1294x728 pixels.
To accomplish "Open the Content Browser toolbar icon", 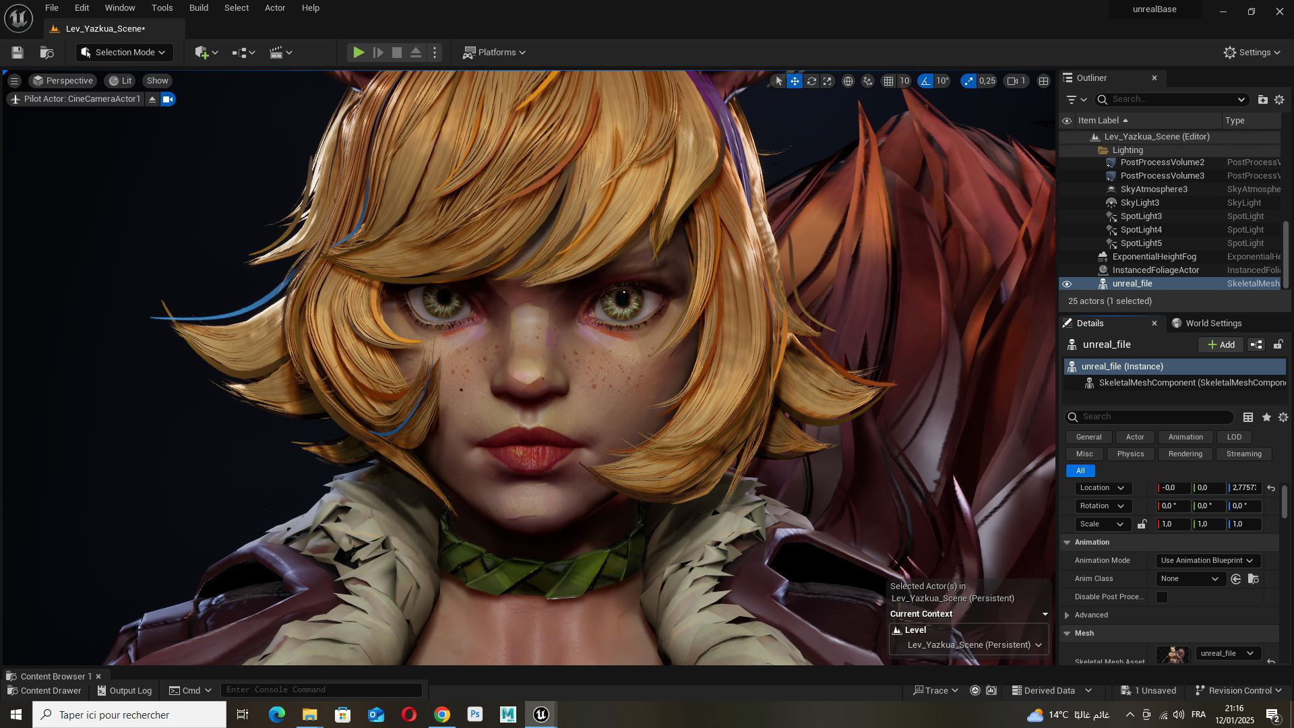I will [47, 53].
